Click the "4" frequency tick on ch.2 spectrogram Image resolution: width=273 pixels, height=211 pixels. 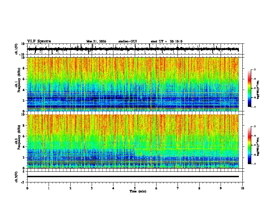pos(24,147)
